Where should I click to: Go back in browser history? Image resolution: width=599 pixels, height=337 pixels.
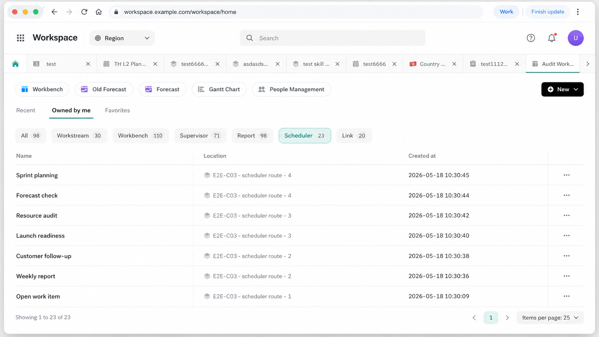coord(54,12)
